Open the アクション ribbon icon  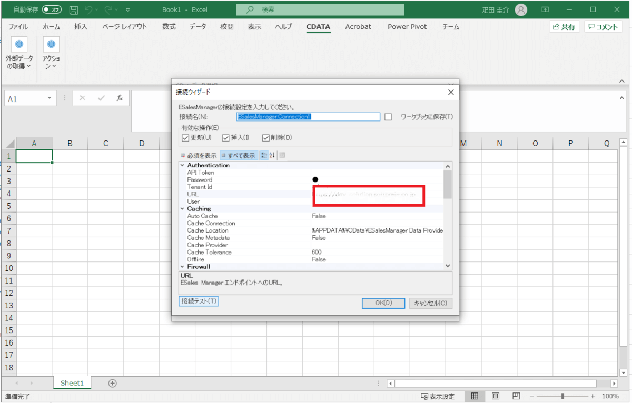pos(51,45)
